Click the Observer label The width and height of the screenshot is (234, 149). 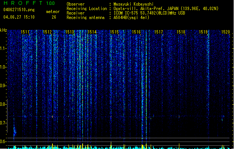76,4
